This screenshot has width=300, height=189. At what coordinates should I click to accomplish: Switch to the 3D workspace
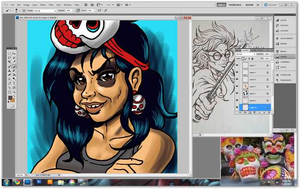[258, 5]
